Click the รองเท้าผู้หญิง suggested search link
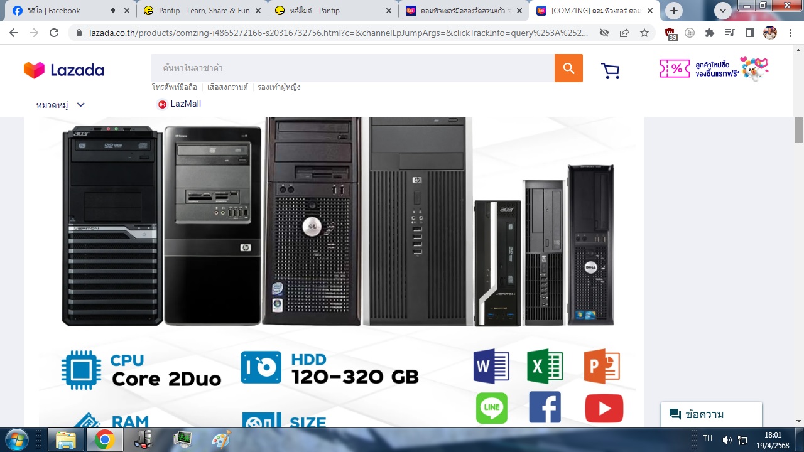Screen dimensions: 804x452 tap(279, 87)
